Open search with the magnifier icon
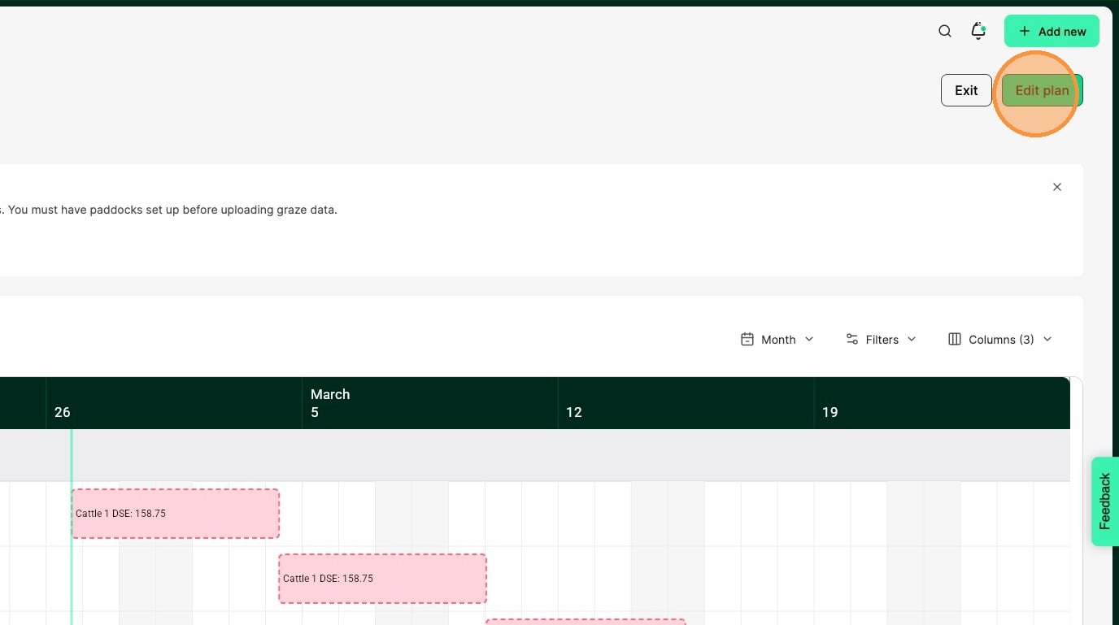Screen dimensions: 1119x625 [945, 31]
